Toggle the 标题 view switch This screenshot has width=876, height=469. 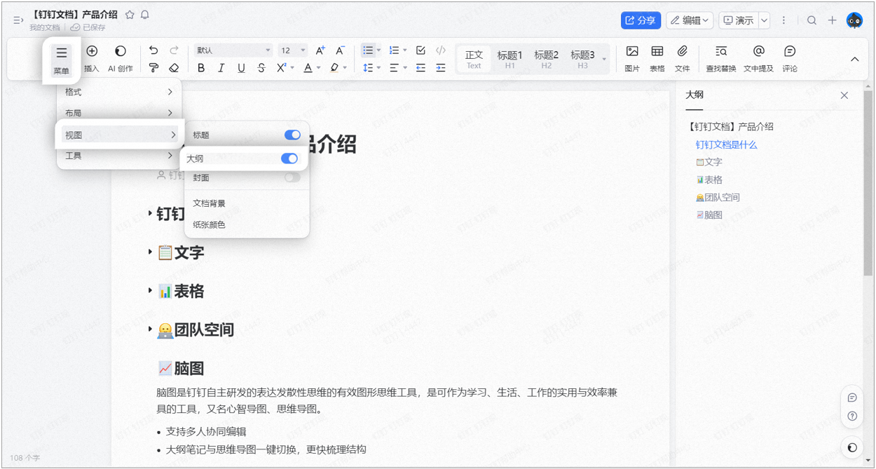click(292, 135)
